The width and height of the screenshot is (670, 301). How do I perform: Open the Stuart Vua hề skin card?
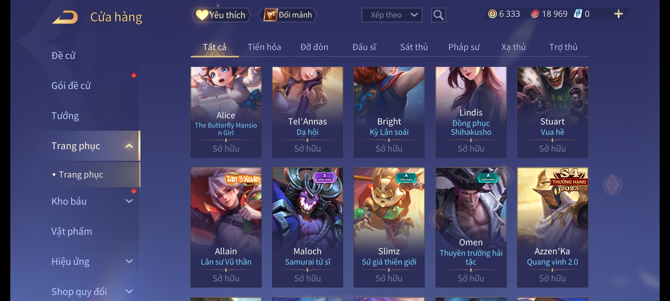coord(552,112)
